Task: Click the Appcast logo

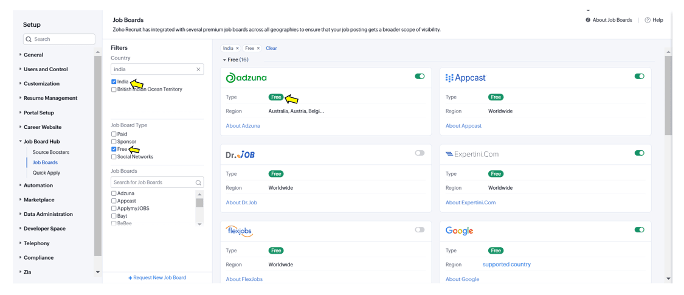Action: coord(466,78)
